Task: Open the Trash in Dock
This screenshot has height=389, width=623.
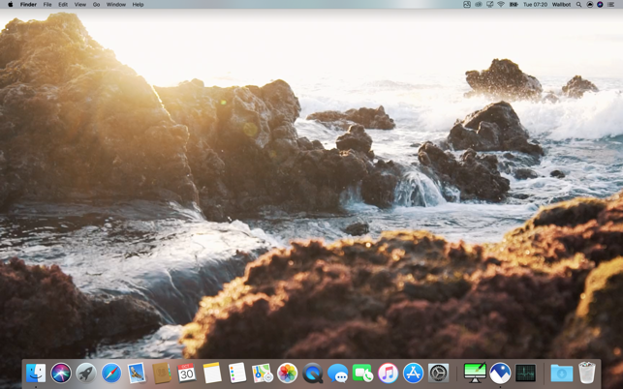Action: (587, 373)
